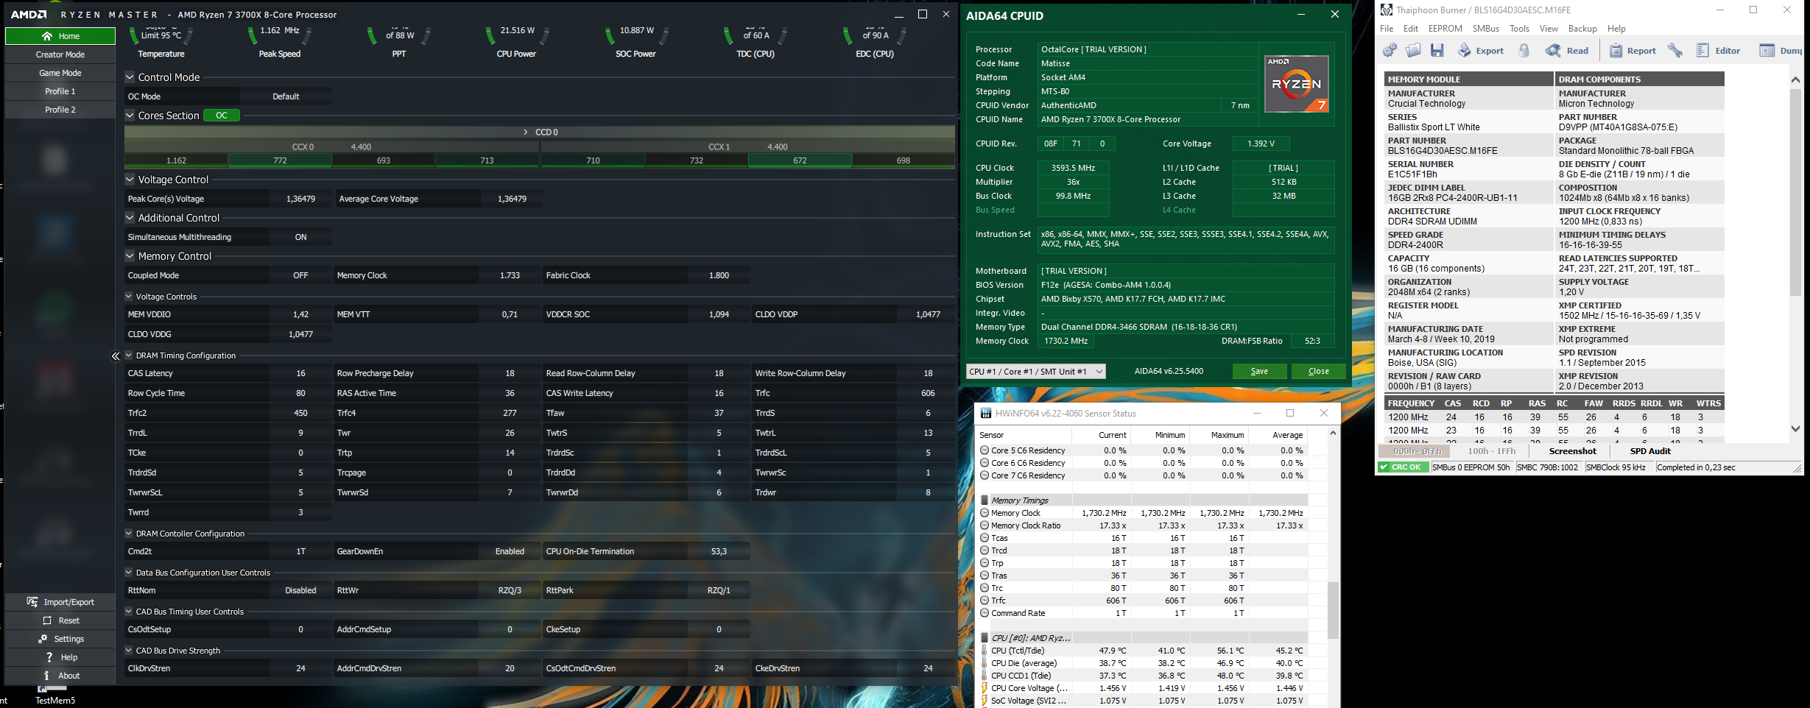1810x708 pixels.
Task: Click the Command Rate sensor icon in HWiNFO64
Action: click(985, 613)
